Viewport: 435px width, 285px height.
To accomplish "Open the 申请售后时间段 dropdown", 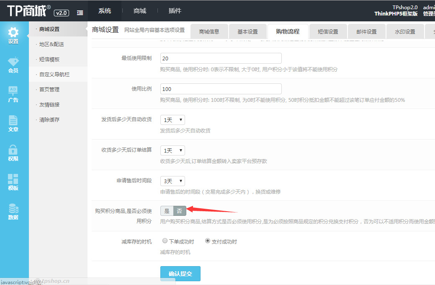I will pos(172,181).
